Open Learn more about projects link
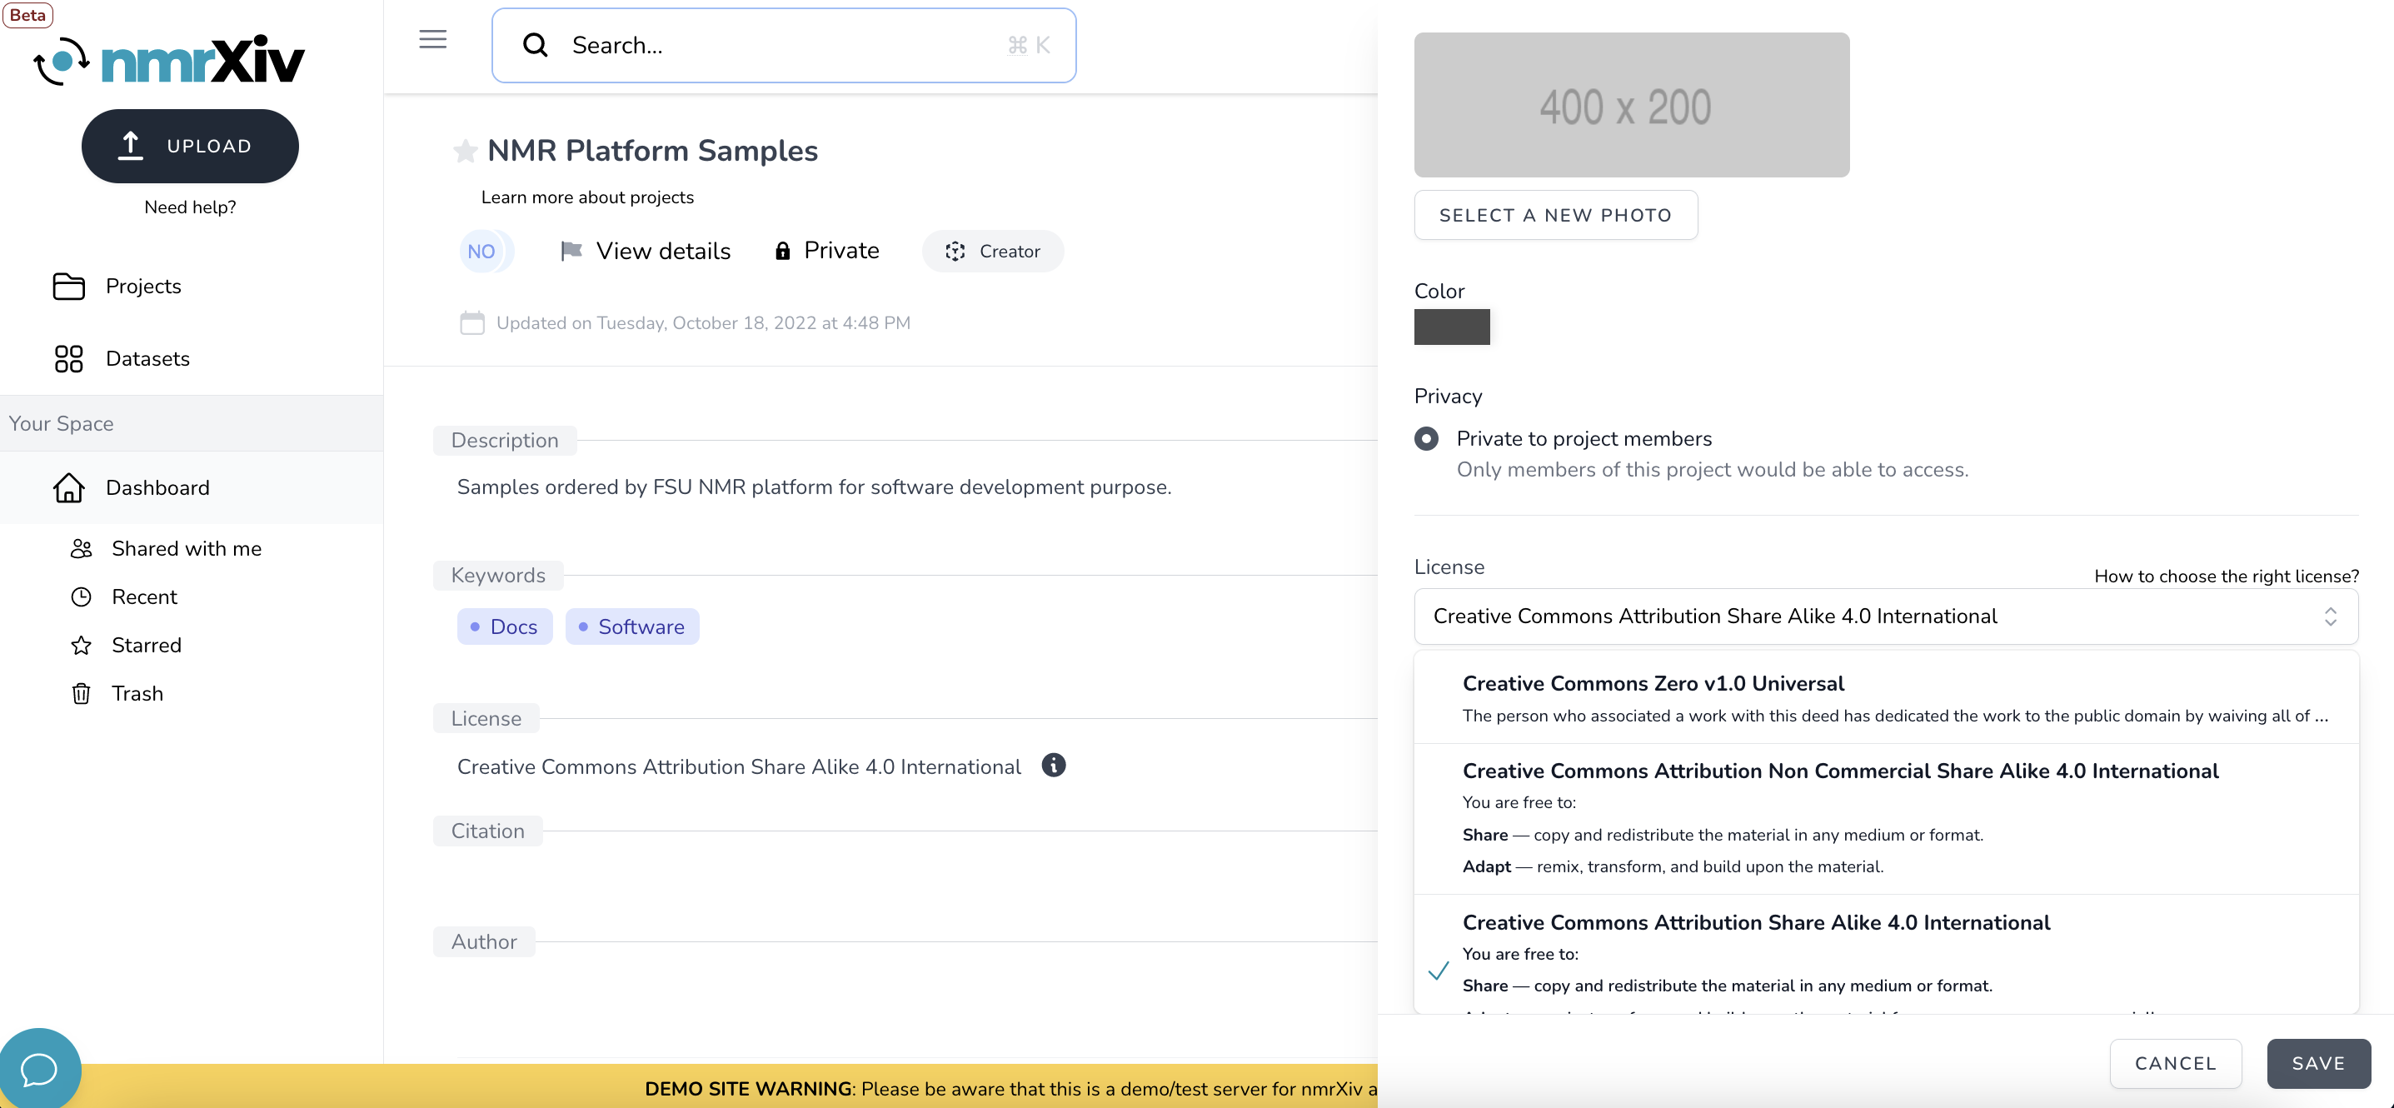Viewport: 2394px width, 1108px height. click(x=587, y=197)
